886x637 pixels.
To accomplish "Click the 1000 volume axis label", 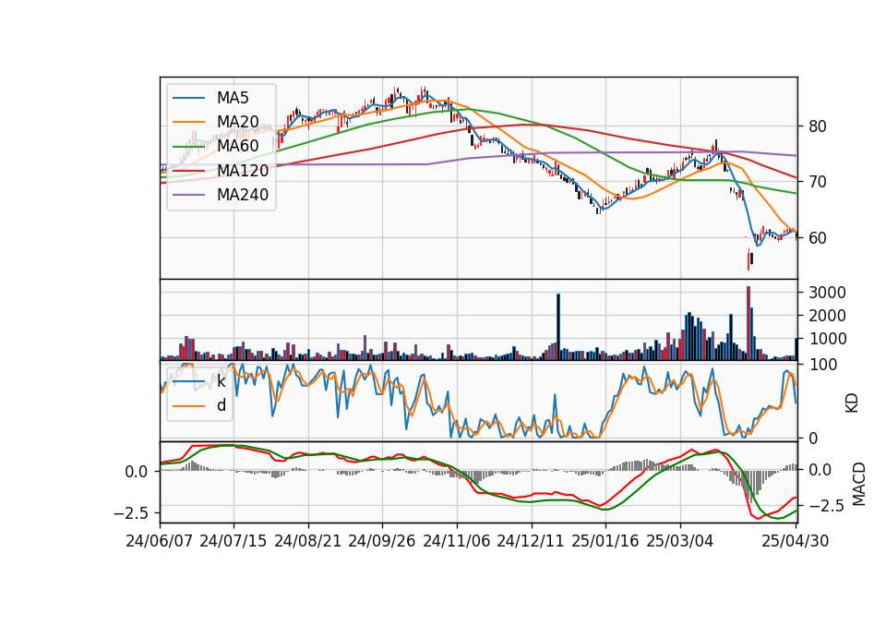I will tap(827, 339).
